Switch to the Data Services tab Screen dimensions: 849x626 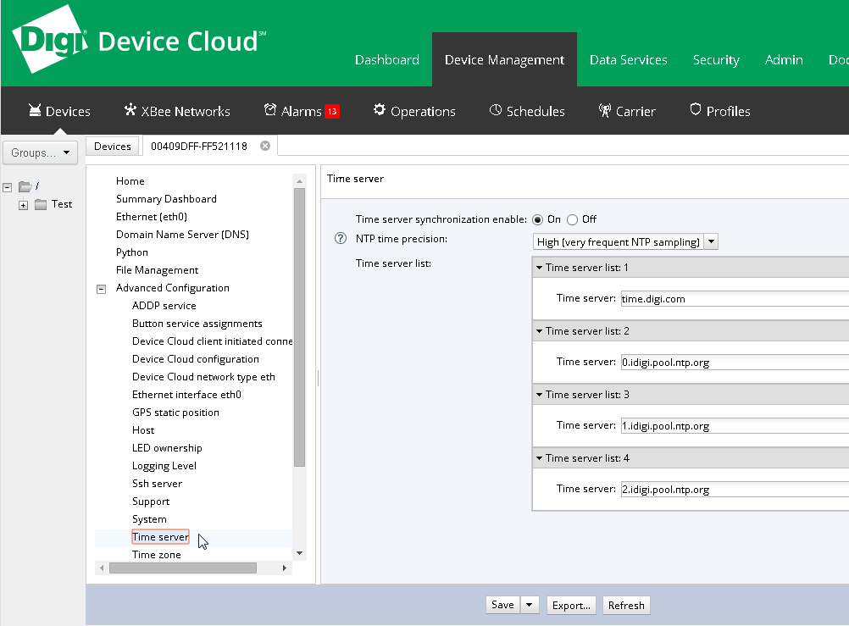tap(628, 60)
